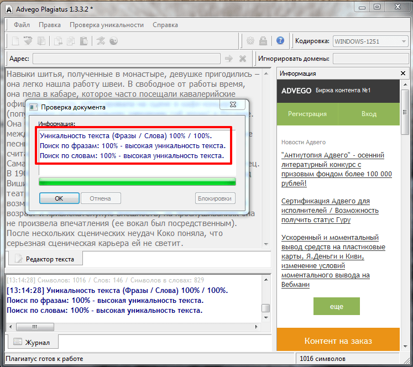413x367 pixels.
Task: Click status bar text Плагиатус готов к работе
Action: point(44,359)
